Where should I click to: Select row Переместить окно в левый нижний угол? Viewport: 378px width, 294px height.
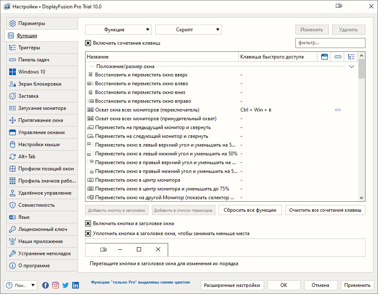(x=222, y=154)
